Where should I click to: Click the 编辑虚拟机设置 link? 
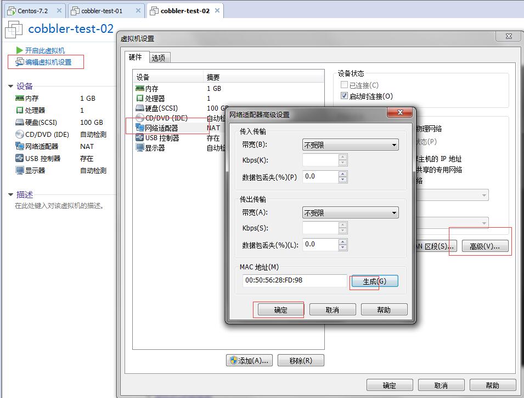pos(48,62)
